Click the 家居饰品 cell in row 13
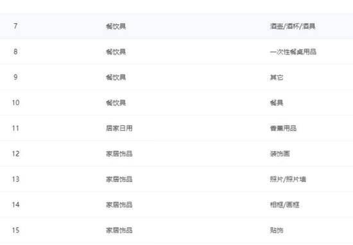 119,180
